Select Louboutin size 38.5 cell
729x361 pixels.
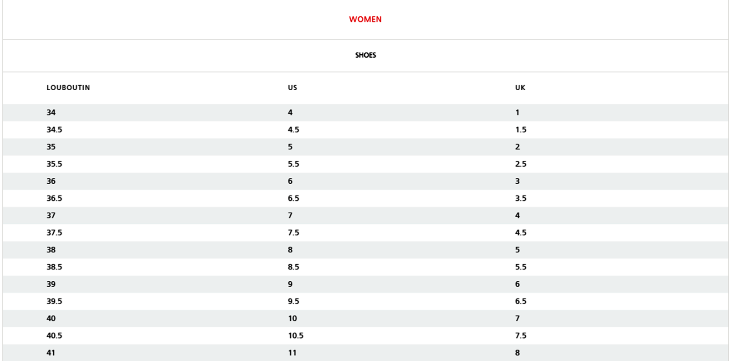pos(54,267)
